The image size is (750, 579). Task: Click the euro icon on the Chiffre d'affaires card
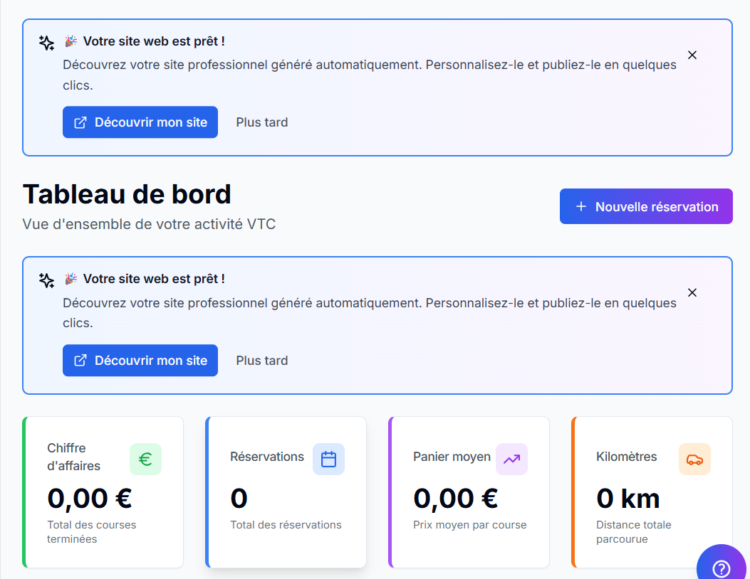pyautogui.click(x=145, y=459)
